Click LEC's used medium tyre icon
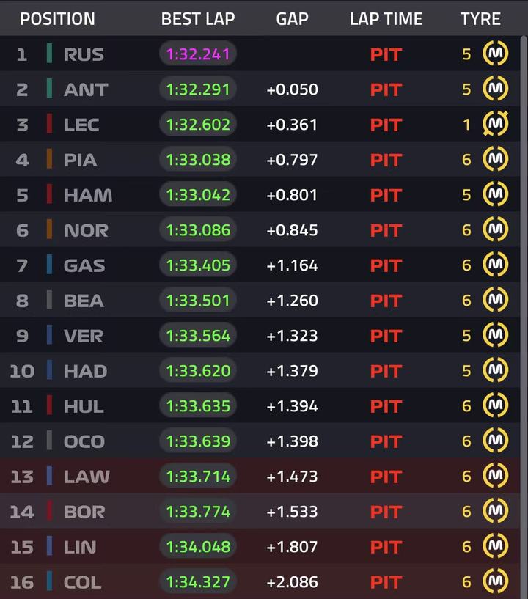This screenshot has height=599, width=528. pyautogui.click(x=496, y=125)
